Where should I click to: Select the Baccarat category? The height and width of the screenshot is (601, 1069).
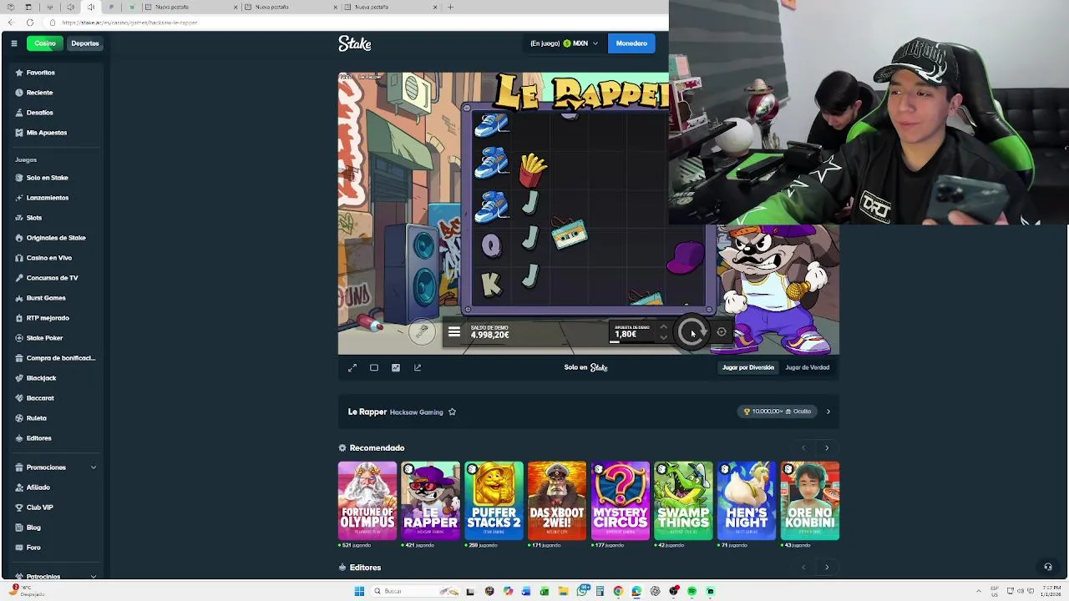39,398
